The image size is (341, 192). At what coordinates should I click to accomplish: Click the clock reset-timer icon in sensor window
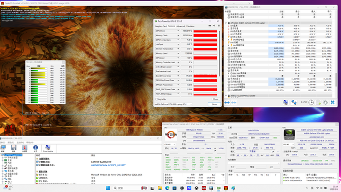(311, 102)
